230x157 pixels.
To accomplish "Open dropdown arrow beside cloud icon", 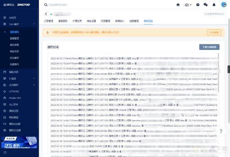I will 191,5.
